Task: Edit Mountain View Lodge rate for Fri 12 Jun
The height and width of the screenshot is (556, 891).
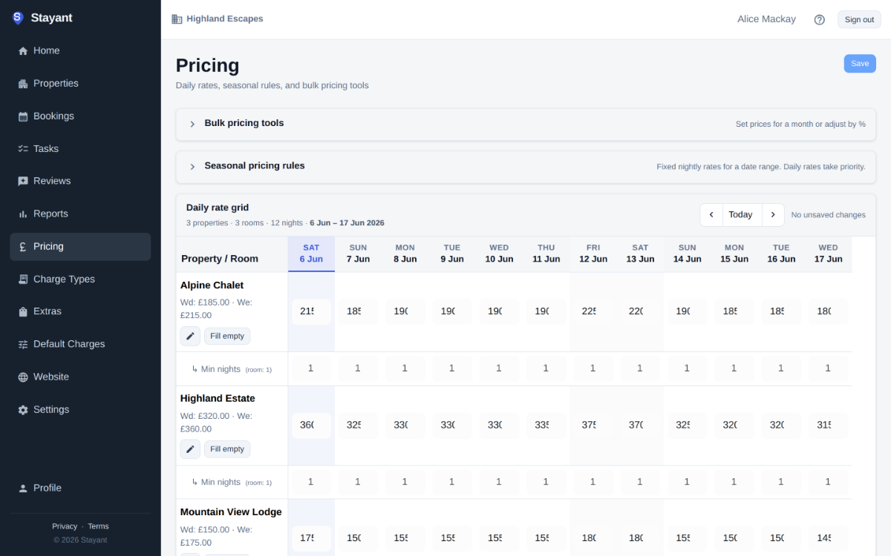Action: (593, 539)
